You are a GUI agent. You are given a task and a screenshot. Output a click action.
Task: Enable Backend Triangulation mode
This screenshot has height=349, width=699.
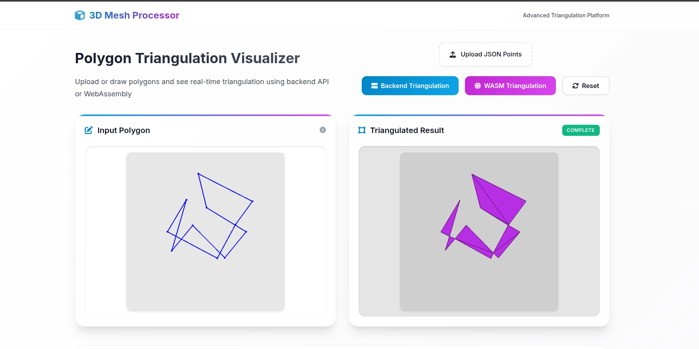pos(410,86)
